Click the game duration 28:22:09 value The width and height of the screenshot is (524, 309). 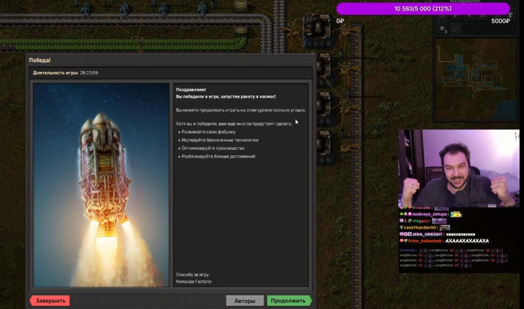click(x=89, y=73)
